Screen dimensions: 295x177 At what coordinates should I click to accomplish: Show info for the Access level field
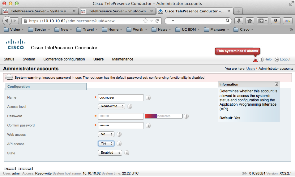point(130,106)
